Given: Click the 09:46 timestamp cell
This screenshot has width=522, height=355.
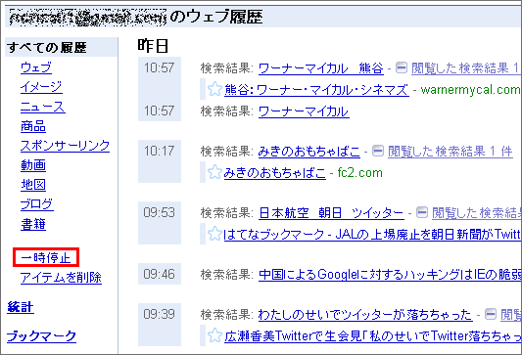Looking at the screenshot, I should pyautogui.click(x=160, y=274).
